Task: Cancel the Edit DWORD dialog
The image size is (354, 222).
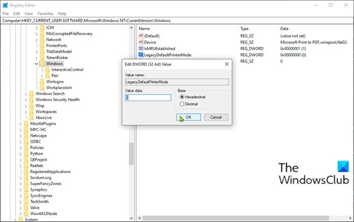Action: [x=216, y=117]
